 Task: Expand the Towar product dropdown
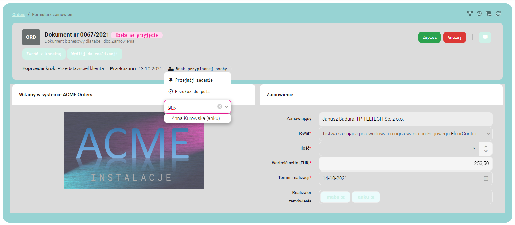point(488,134)
